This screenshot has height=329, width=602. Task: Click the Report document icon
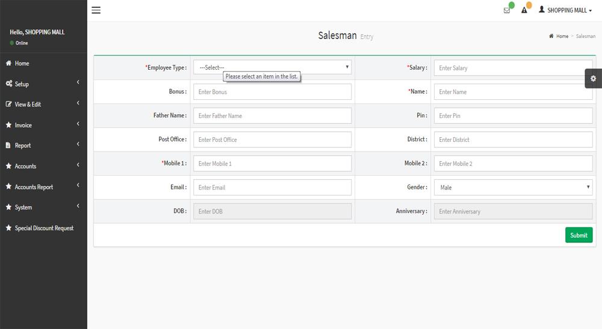click(8, 146)
